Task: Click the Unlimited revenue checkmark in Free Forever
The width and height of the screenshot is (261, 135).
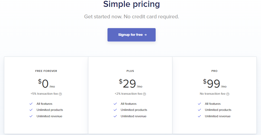Action: (31, 116)
